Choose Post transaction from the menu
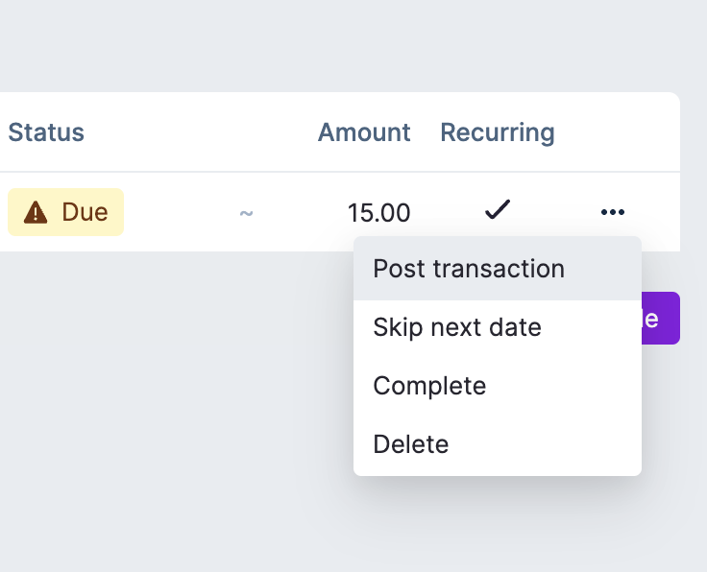The image size is (707, 572). pyautogui.click(x=469, y=269)
